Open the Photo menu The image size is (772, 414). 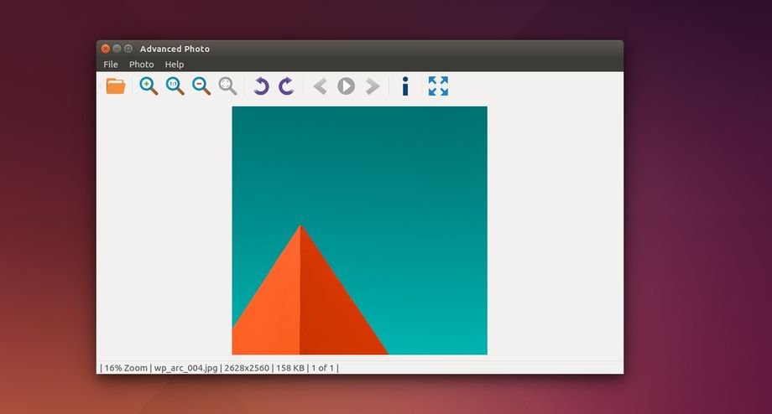click(x=141, y=65)
